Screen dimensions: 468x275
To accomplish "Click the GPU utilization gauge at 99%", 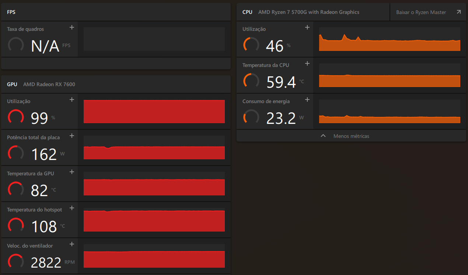I will 16,117.
